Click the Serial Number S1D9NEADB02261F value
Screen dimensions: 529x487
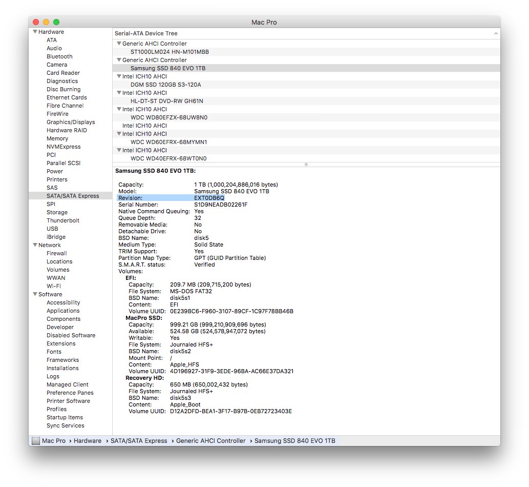[221, 205]
